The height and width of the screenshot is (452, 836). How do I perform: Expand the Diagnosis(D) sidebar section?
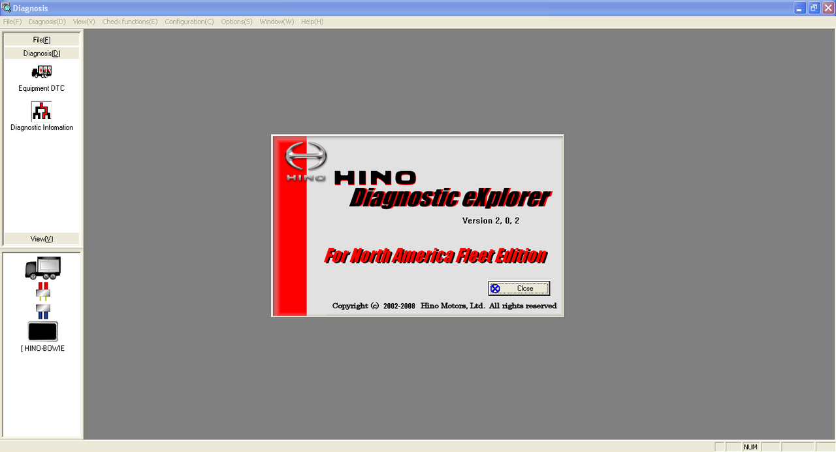pyautogui.click(x=42, y=54)
